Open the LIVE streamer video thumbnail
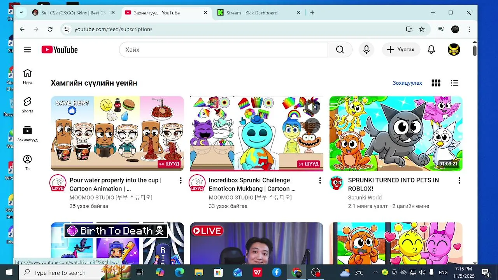Image resolution: width=498 pixels, height=280 pixels. coord(256,243)
